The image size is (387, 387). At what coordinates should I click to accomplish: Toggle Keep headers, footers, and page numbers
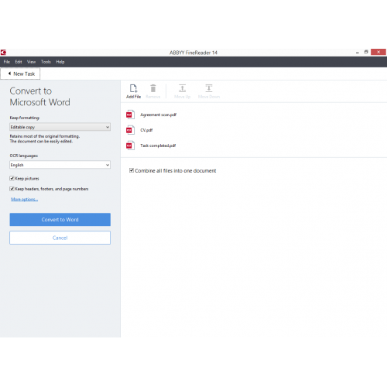coord(12,189)
